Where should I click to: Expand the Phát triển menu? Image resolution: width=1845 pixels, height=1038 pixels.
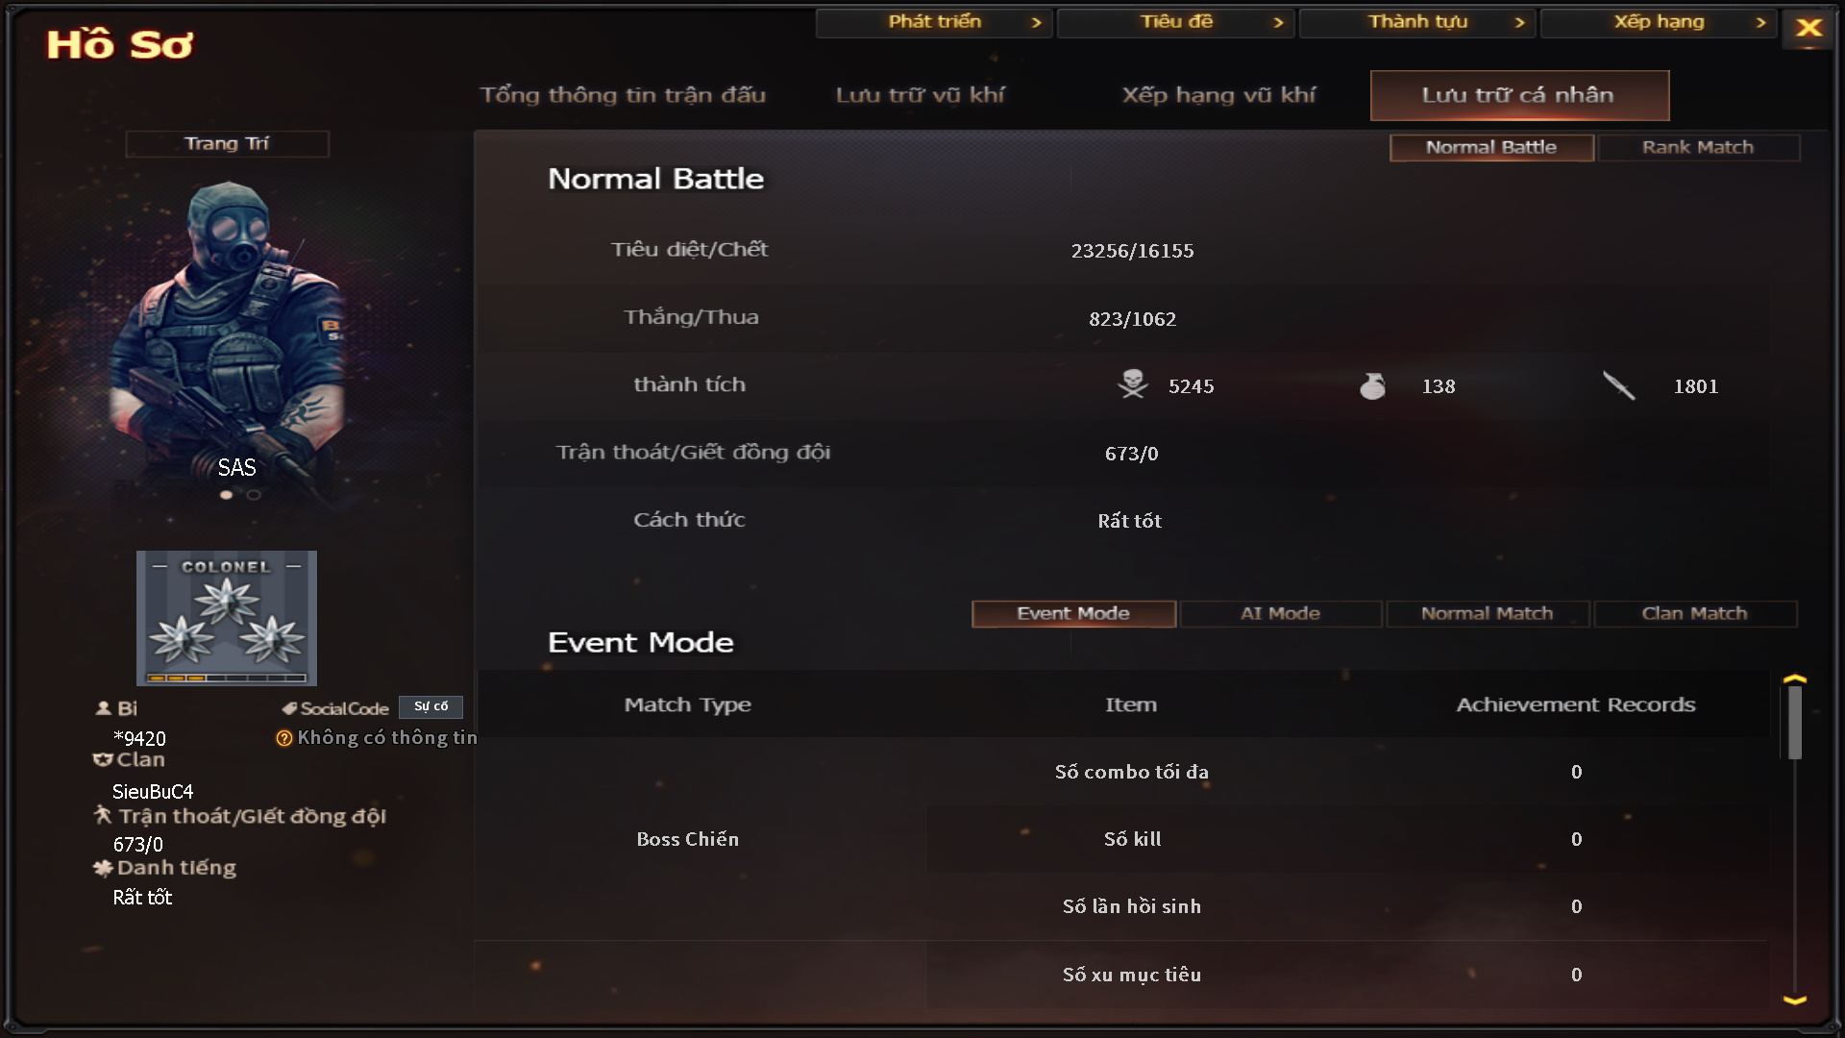(x=934, y=22)
